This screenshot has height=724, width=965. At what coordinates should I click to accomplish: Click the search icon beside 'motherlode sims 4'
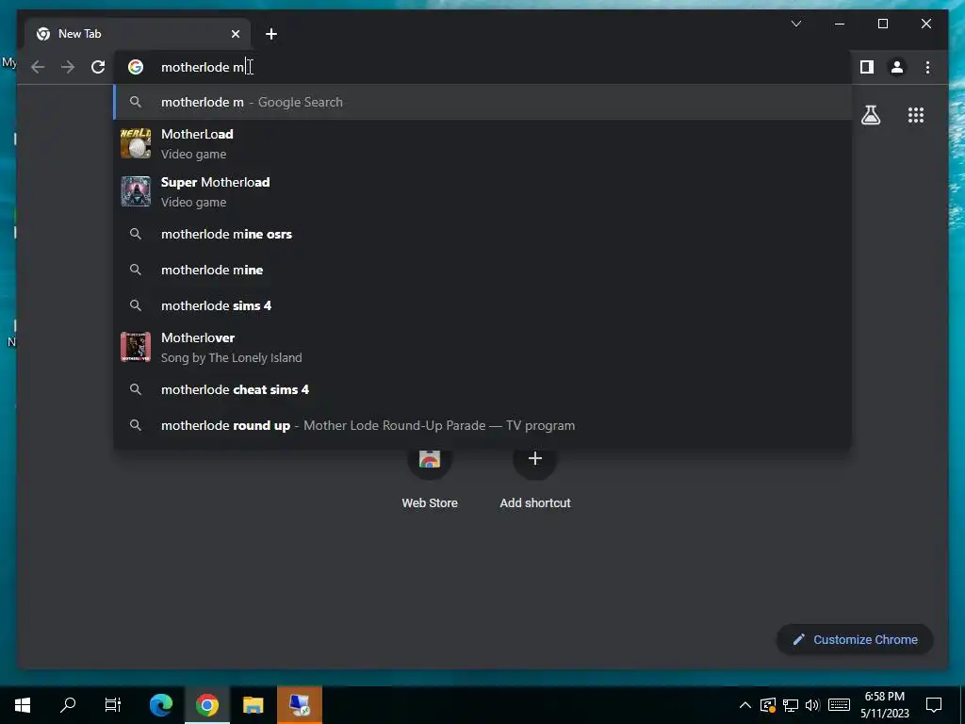pos(136,305)
